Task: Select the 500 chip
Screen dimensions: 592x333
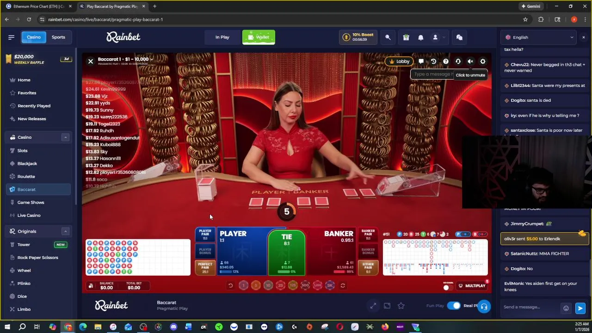Action: click(x=305, y=285)
